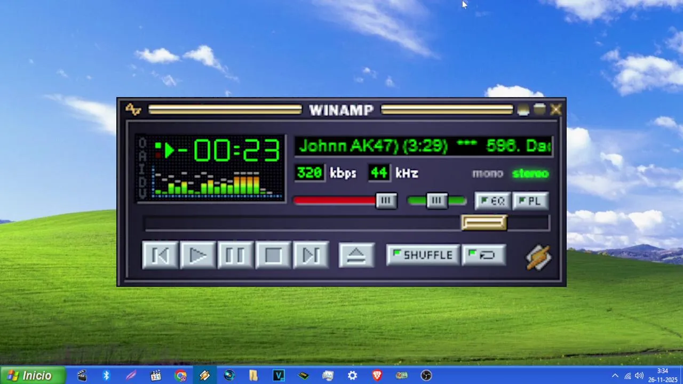Open the picture viewer taskbar icon
683x384 pixels.
pyautogui.click(x=328, y=375)
